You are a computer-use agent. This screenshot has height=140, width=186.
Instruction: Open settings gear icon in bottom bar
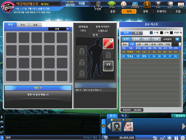click(x=183, y=138)
